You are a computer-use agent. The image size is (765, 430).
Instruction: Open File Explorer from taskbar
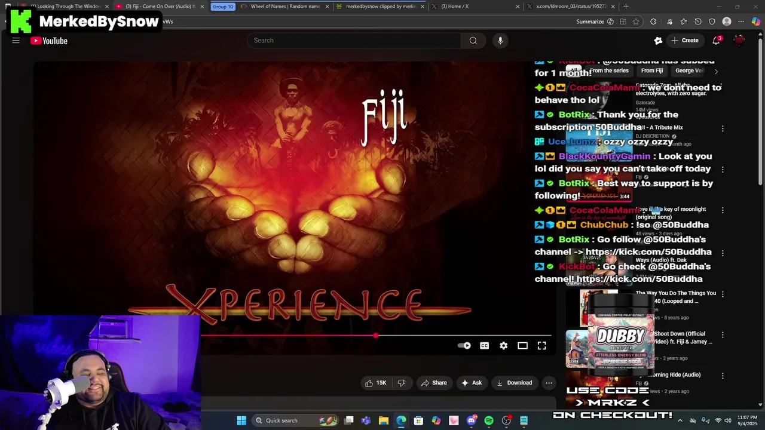(383, 420)
